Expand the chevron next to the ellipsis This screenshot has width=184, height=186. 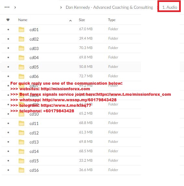(15, 7)
